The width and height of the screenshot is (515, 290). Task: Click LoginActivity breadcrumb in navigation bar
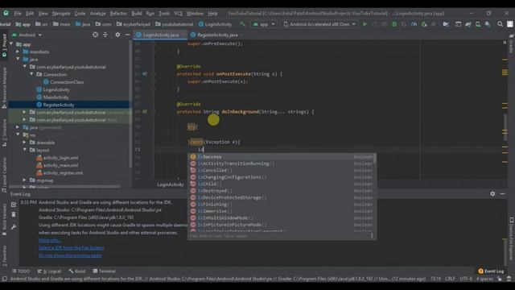215,24
